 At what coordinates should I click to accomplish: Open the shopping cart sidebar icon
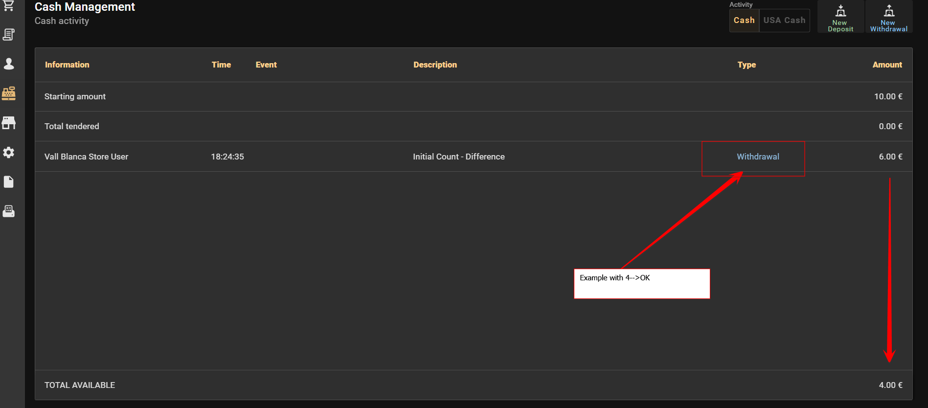tap(9, 5)
